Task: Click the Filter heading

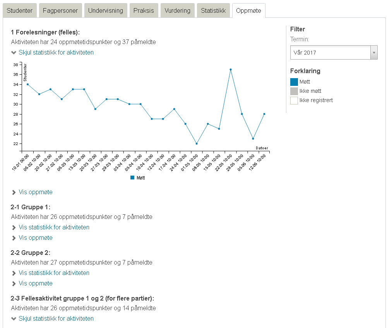Action: tap(298, 29)
